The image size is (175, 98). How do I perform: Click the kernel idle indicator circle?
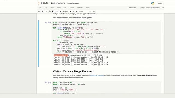coord(163,8)
